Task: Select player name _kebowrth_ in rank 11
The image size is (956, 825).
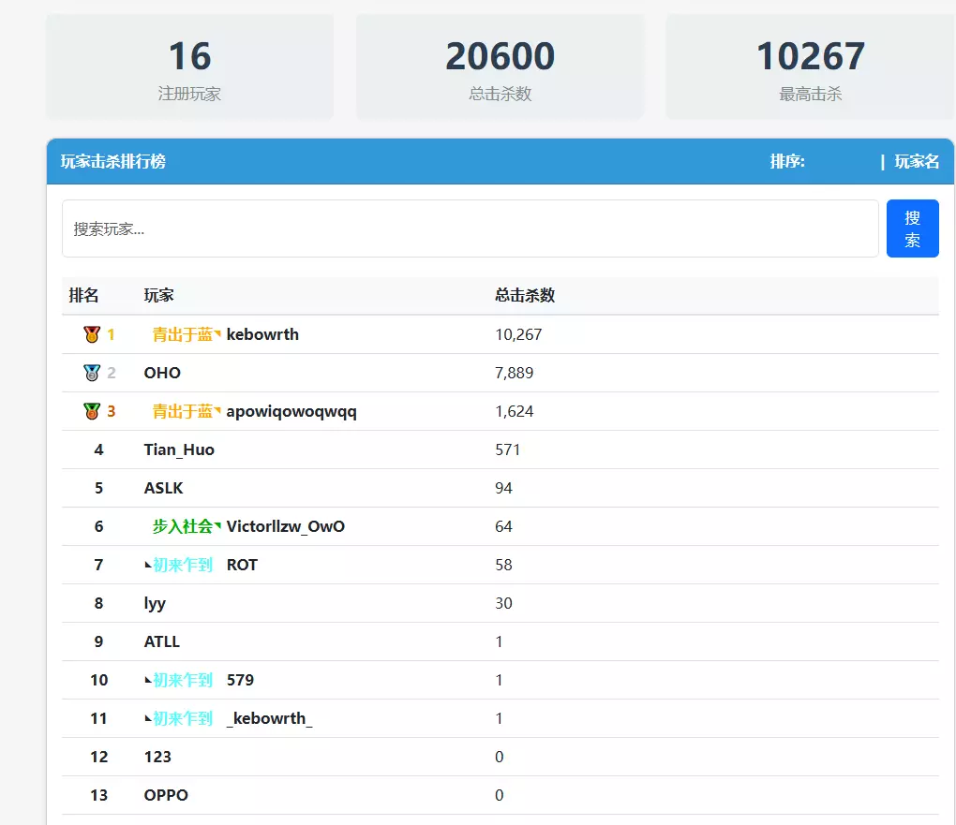Action: pos(270,719)
